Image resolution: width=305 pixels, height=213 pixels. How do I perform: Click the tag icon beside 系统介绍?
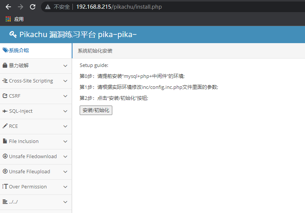coord(5,50)
